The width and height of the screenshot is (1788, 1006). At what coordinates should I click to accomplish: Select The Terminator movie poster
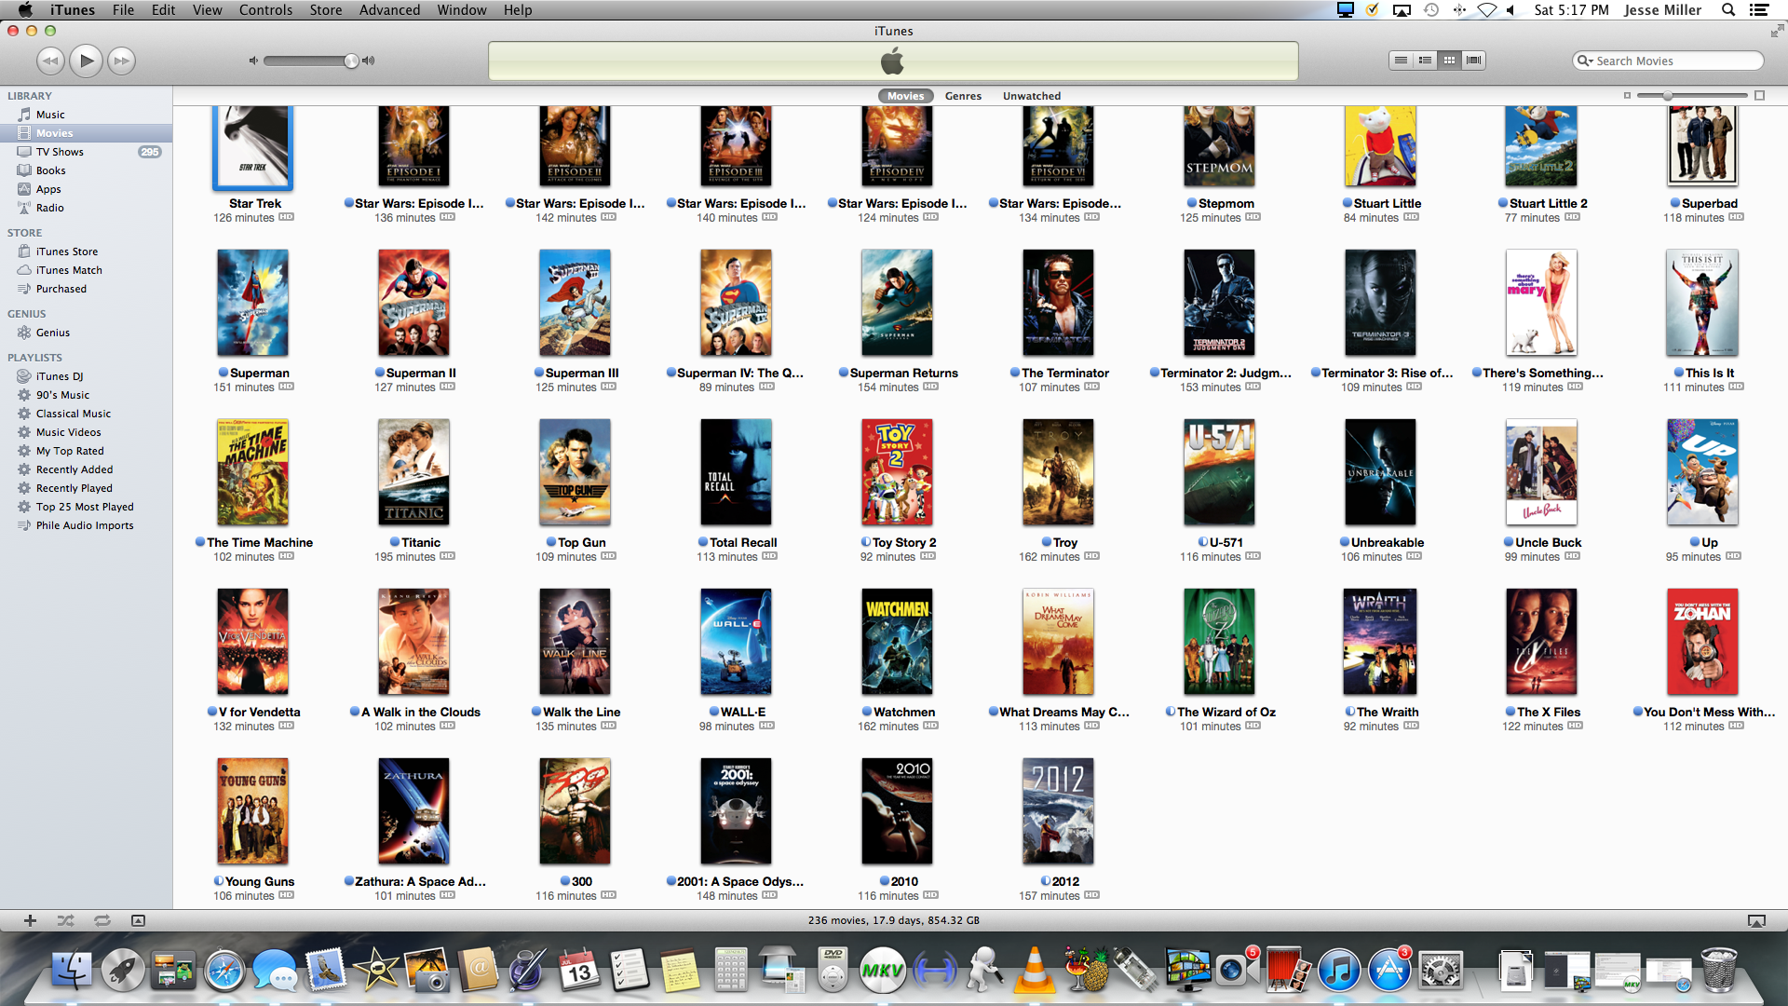tap(1058, 303)
